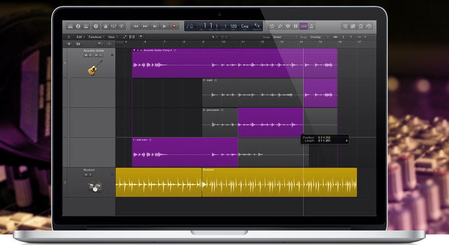Screen dimensions: 449x245
Task: Toggle the Metronome click button
Action: click(x=312, y=26)
